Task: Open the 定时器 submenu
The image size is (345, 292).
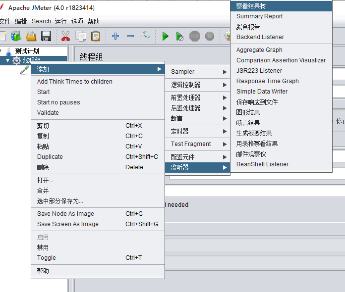Action: (198, 131)
